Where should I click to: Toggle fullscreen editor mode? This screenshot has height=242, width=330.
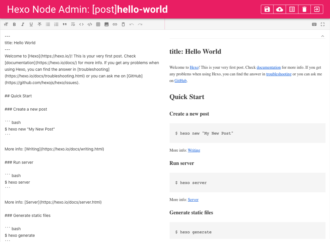(x=322, y=25)
